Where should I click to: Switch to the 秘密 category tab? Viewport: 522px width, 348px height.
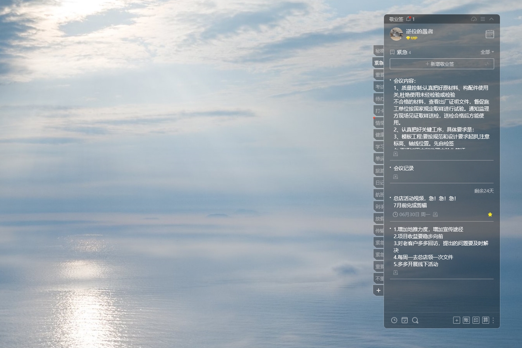[379, 51]
